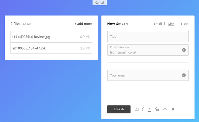Click the Smash button
The height and width of the screenshot is (122, 199).
tap(119, 109)
